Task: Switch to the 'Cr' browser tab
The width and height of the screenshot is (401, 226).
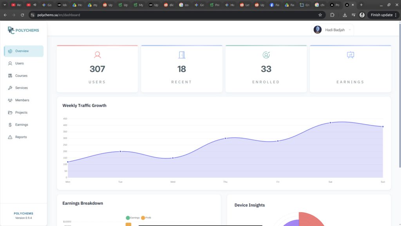Action: tap(305, 5)
